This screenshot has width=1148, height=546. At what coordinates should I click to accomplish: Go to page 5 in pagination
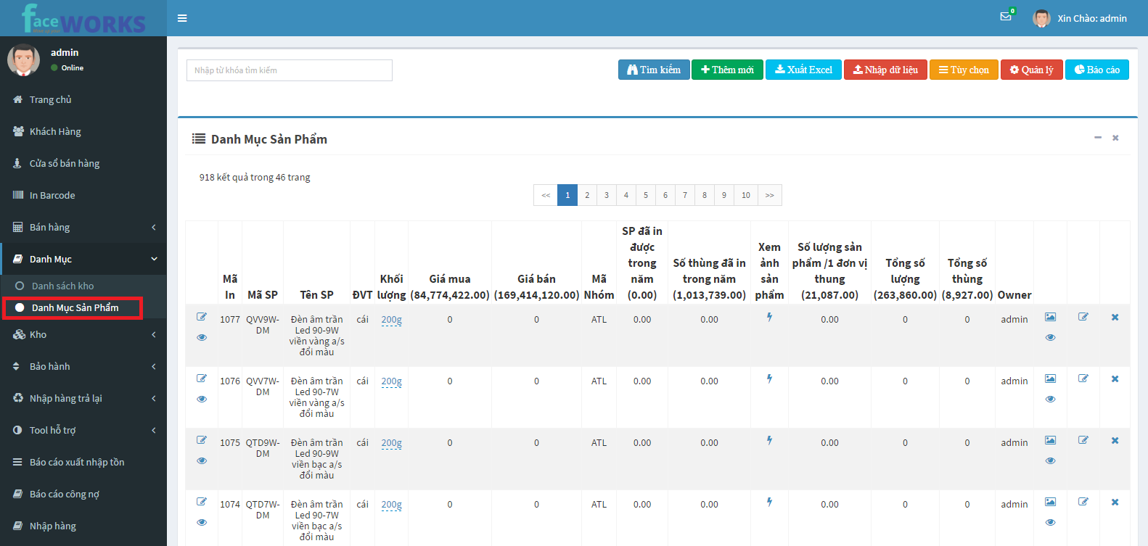(646, 195)
